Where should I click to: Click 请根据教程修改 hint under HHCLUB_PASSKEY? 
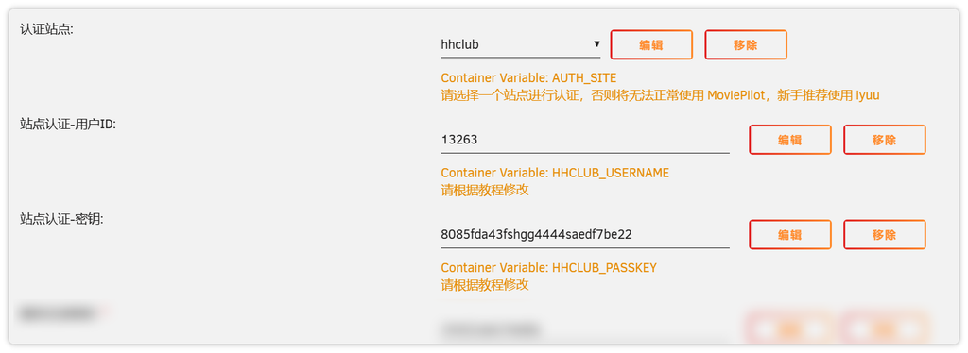485,285
